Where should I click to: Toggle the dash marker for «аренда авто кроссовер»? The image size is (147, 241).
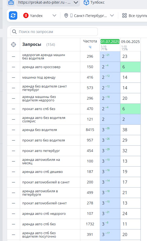[x=14, y=67]
